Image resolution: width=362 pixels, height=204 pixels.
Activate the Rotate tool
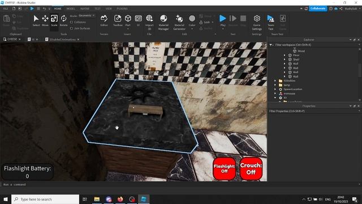coord(63,20)
